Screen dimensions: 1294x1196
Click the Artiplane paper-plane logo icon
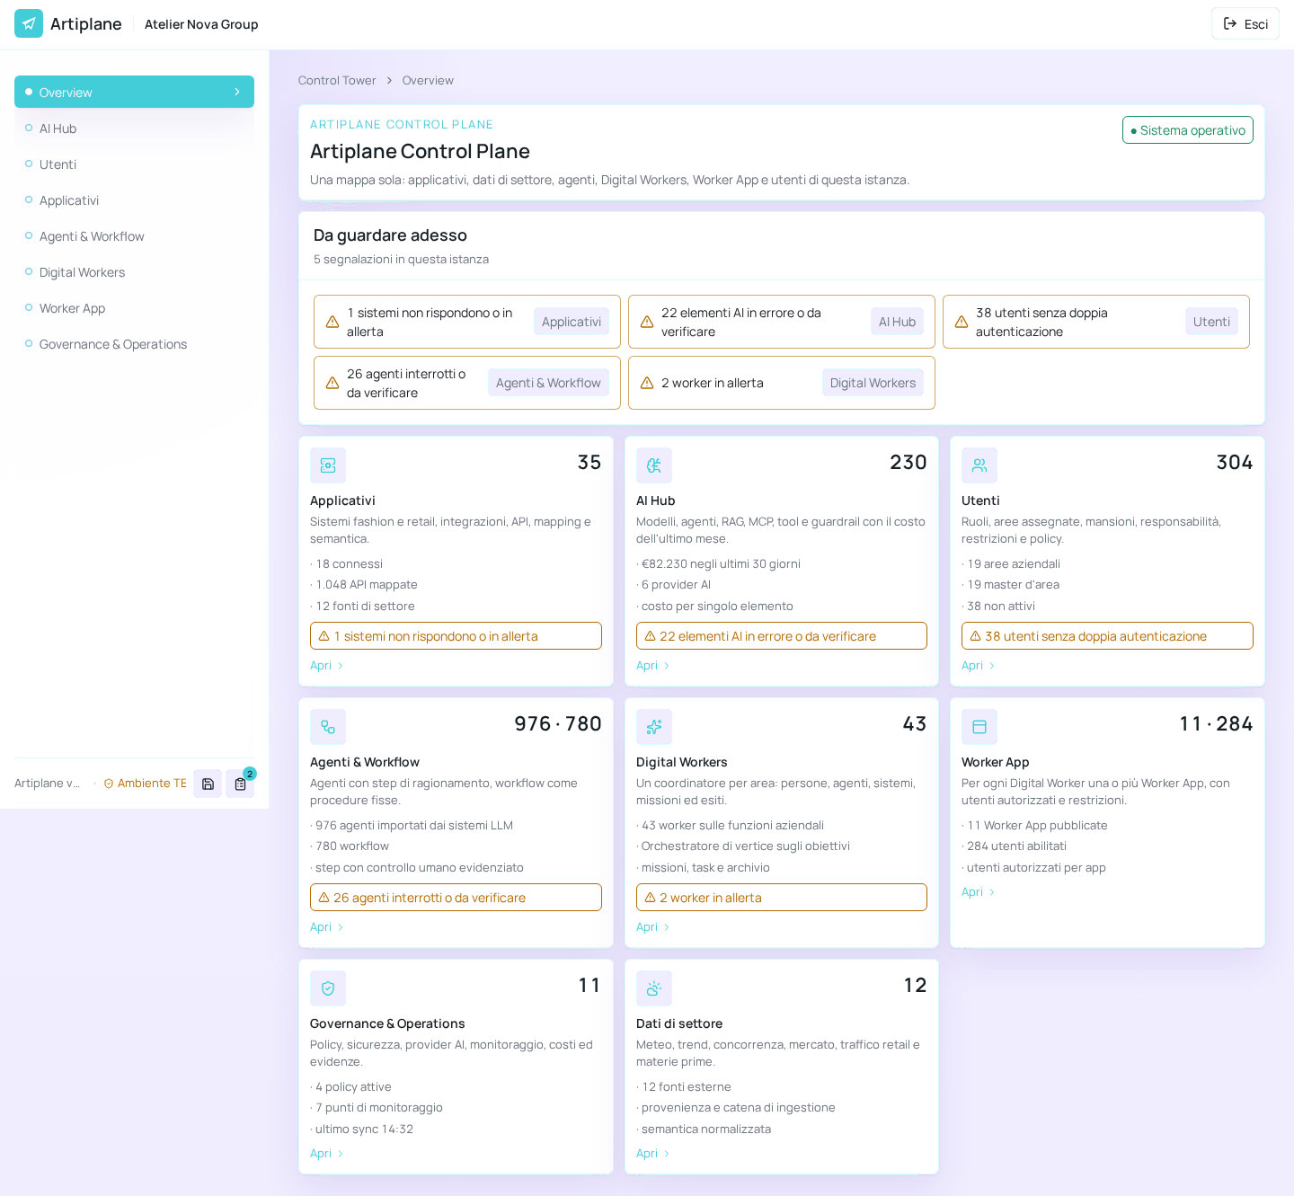pyautogui.click(x=29, y=23)
